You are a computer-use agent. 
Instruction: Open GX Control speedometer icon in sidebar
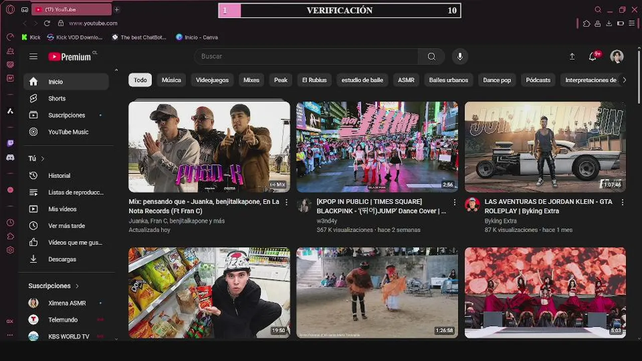[x=10, y=37]
